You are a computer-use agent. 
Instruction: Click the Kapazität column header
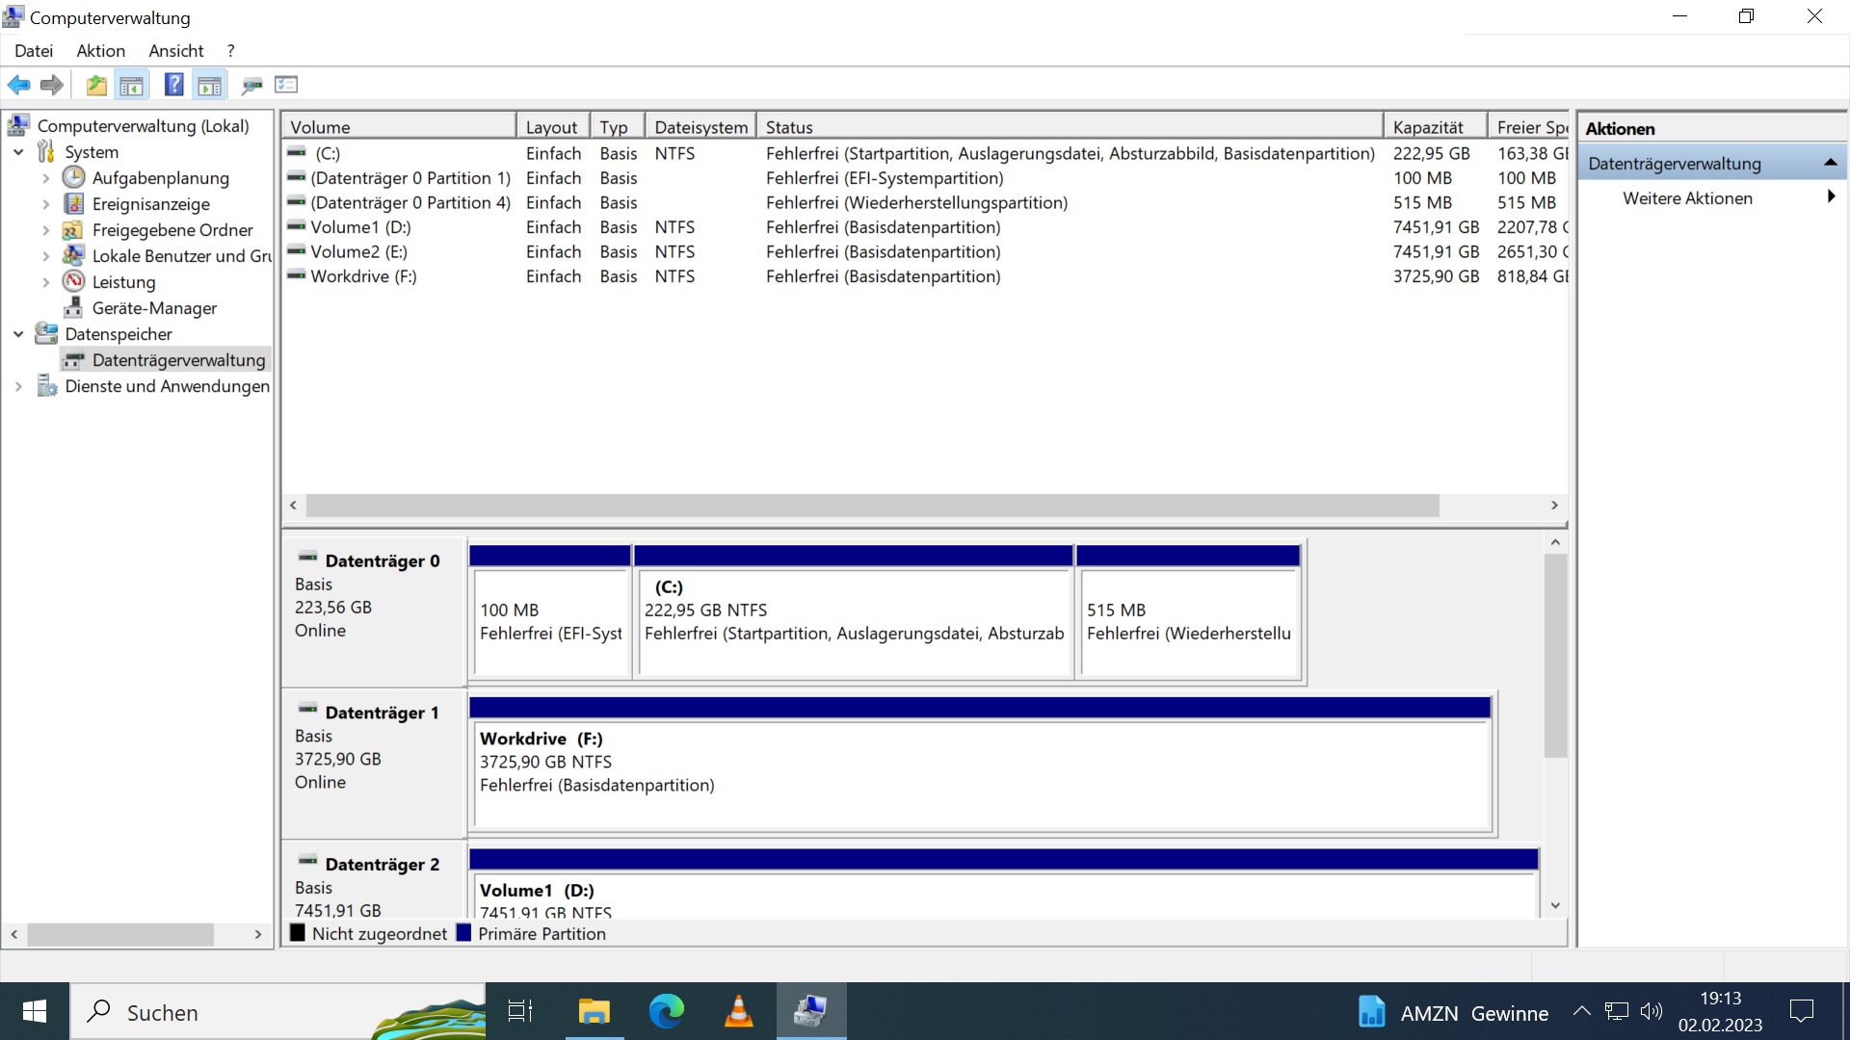tap(1428, 127)
